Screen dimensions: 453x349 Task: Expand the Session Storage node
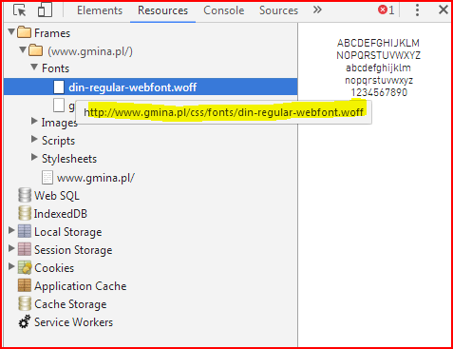(x=11, y=248)
